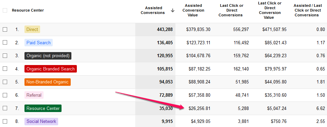Click the $57,358.80 value cell
Image resolution: width=327 pixels, height=127 pixels.
point(199,95)
